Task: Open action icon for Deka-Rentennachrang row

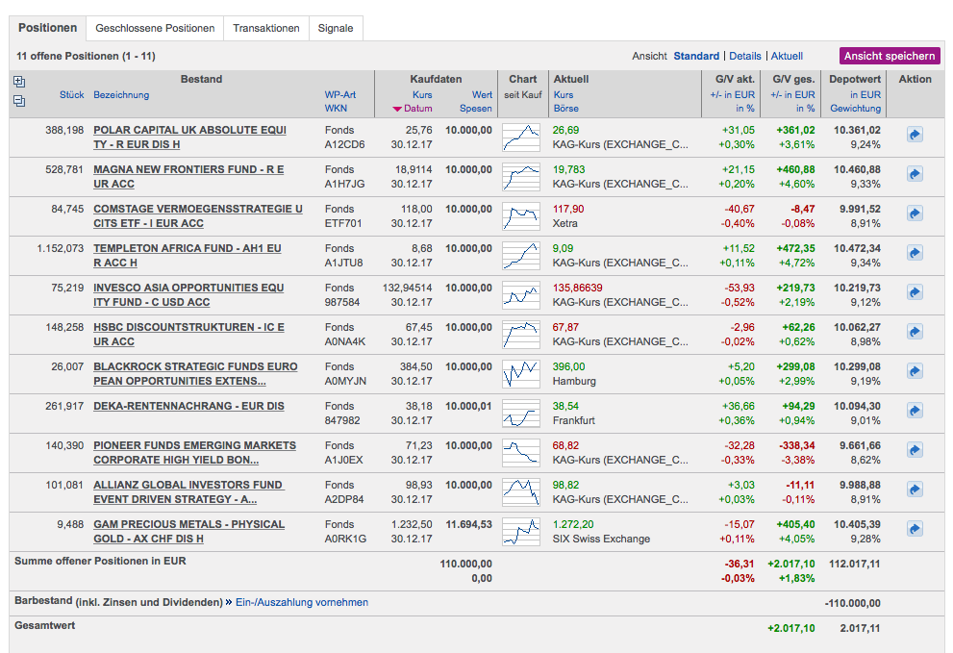Action: pos(915,411)
